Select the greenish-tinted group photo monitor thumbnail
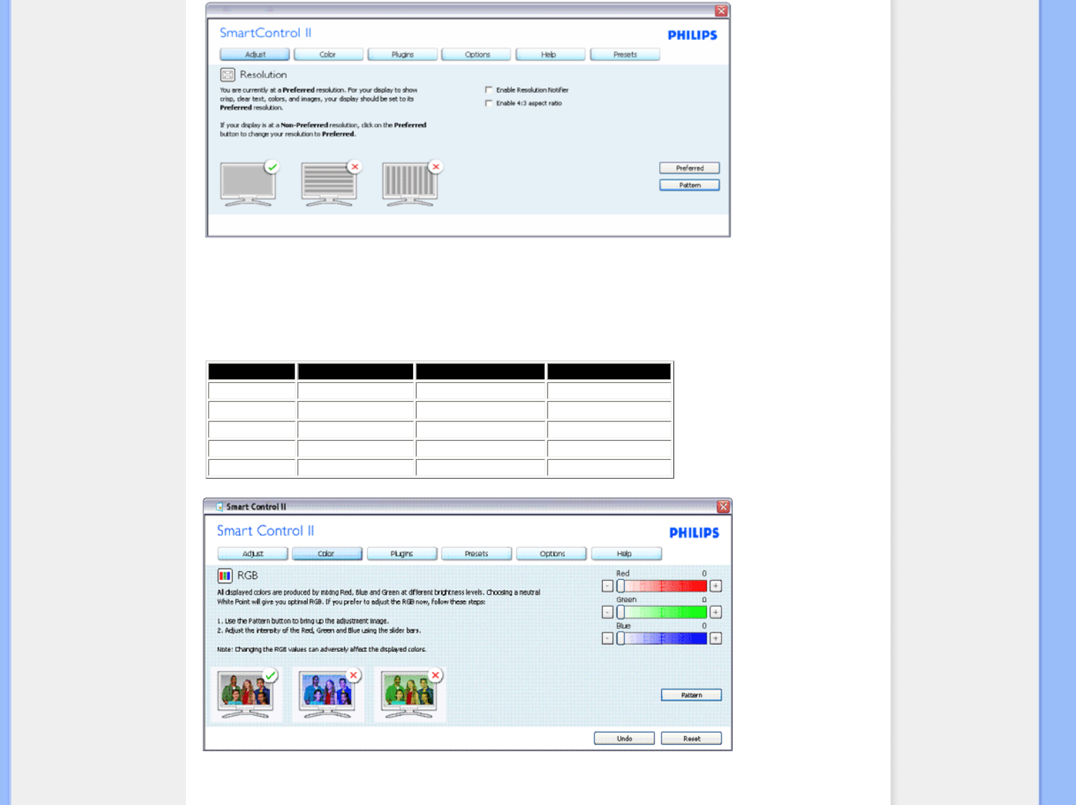This screenshot has width=1076, height=805. pyautogui.click(x=410, y=694)
